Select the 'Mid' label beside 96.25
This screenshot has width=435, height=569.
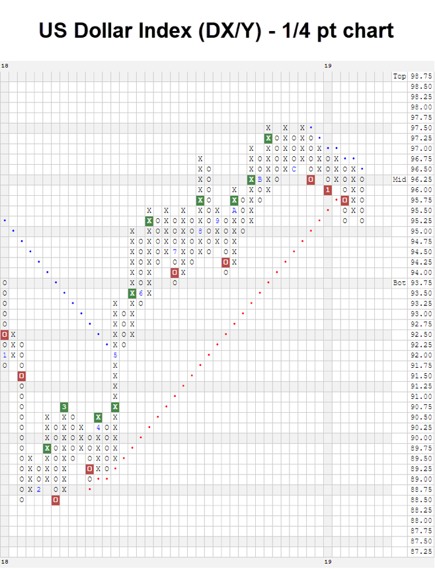pos(399,179)
